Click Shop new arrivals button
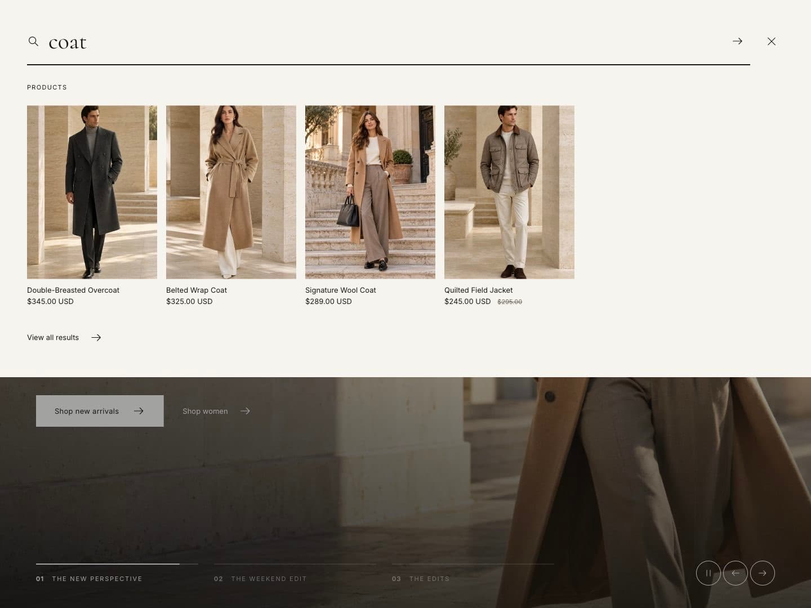Image resolution: width=811 pixels, height=608 pixels. 100,411
